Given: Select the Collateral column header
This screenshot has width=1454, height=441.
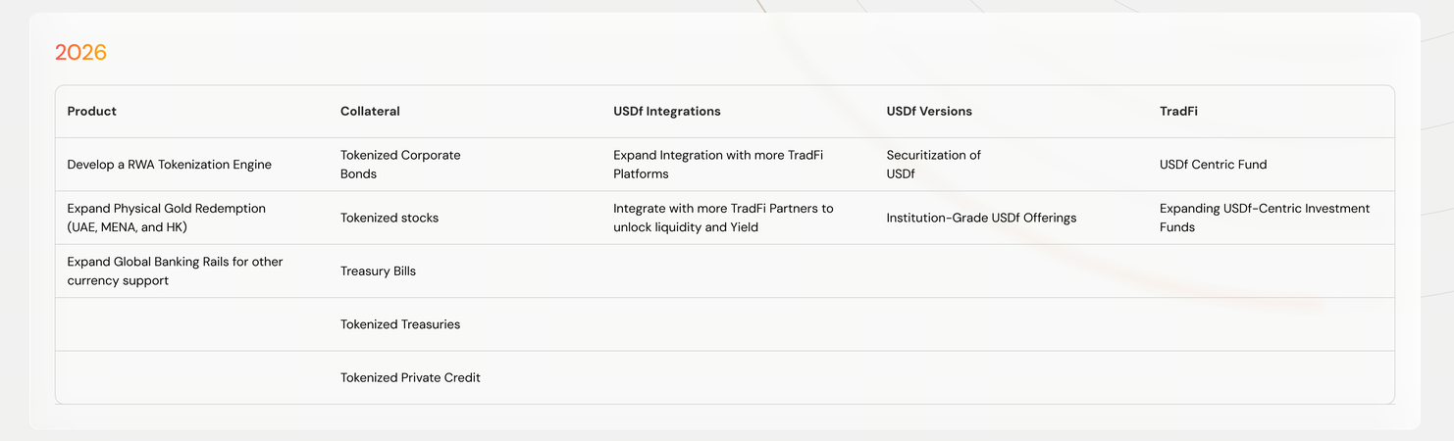Looking at the screenshot, I should coord(370,112).
